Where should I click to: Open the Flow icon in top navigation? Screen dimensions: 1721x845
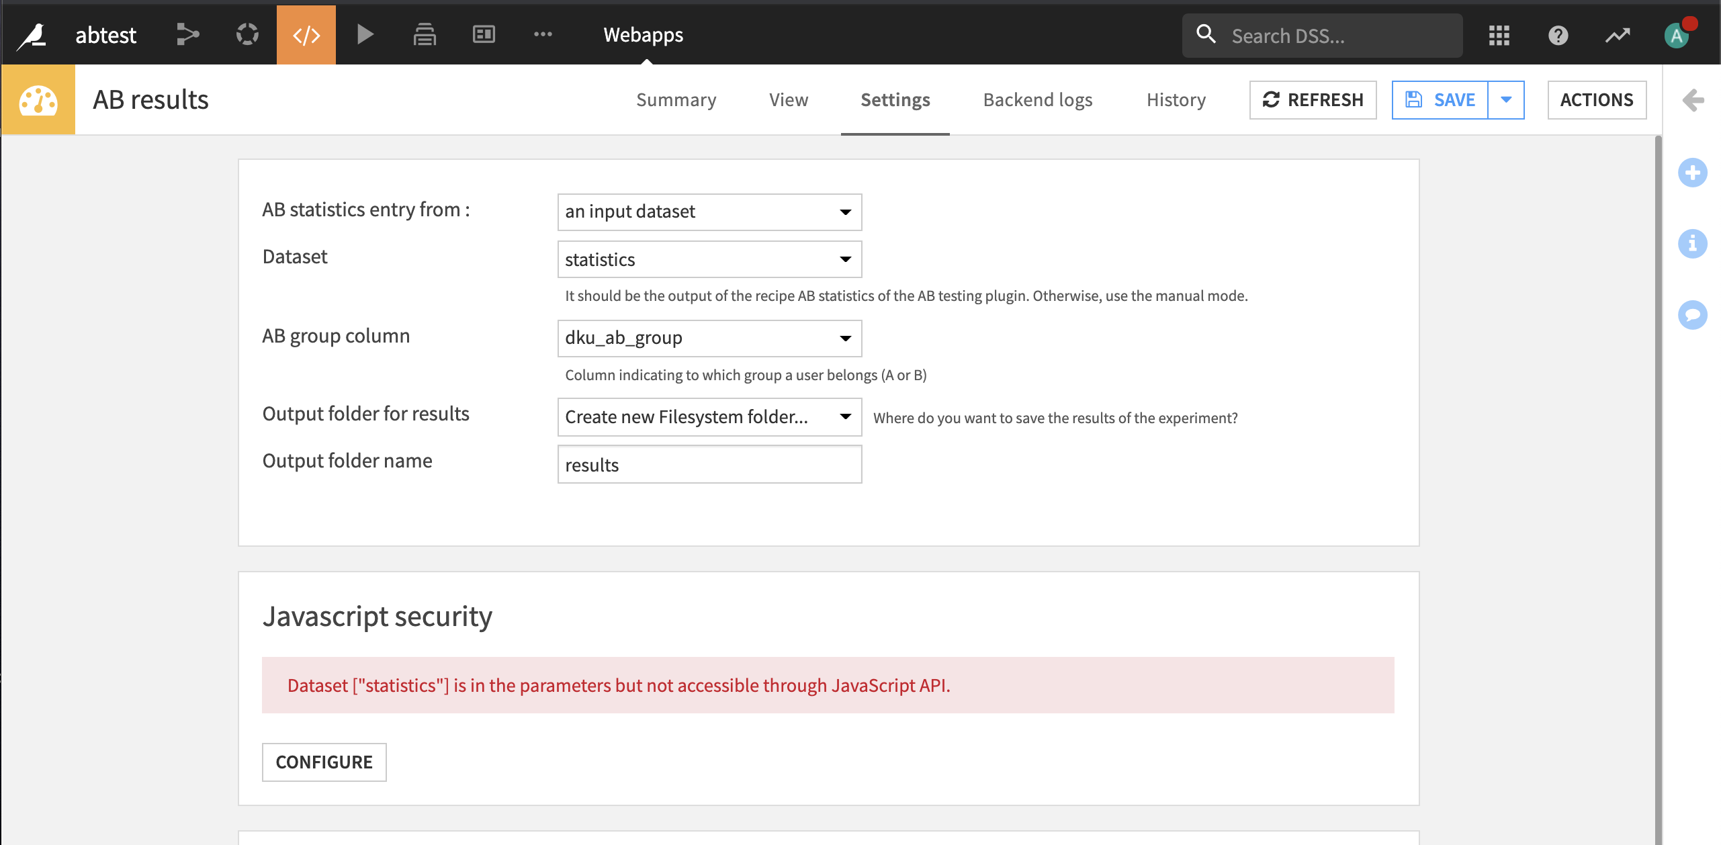188,34
